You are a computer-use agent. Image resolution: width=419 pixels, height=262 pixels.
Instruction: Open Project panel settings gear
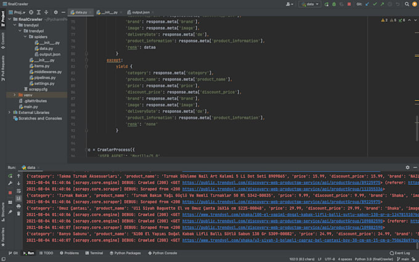tap(55, 12)
